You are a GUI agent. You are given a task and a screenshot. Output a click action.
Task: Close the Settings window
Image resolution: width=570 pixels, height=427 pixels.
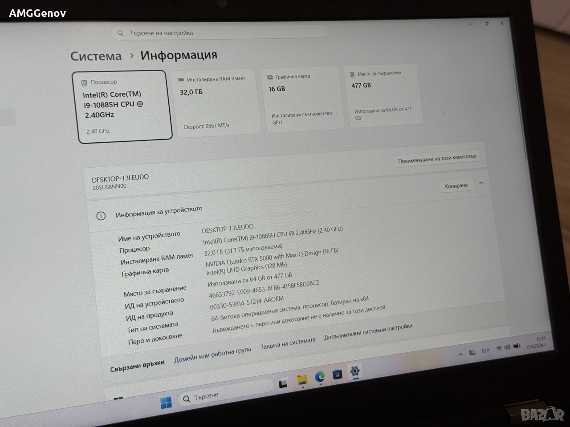(502, 23)
